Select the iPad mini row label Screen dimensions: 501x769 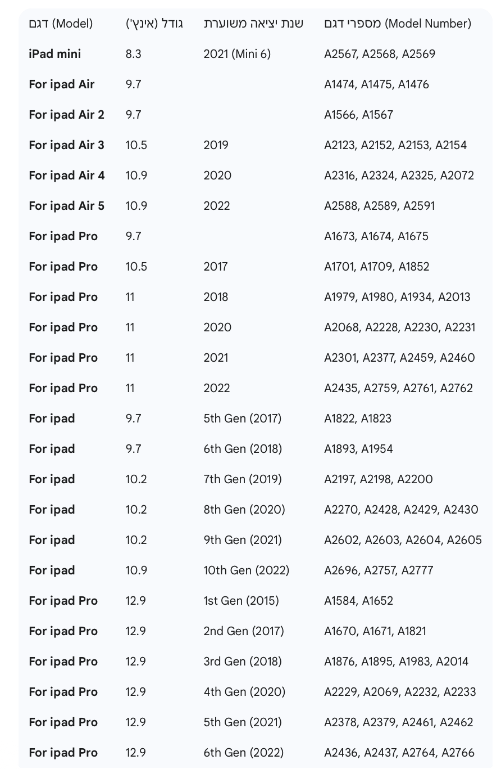coord(54,54)
